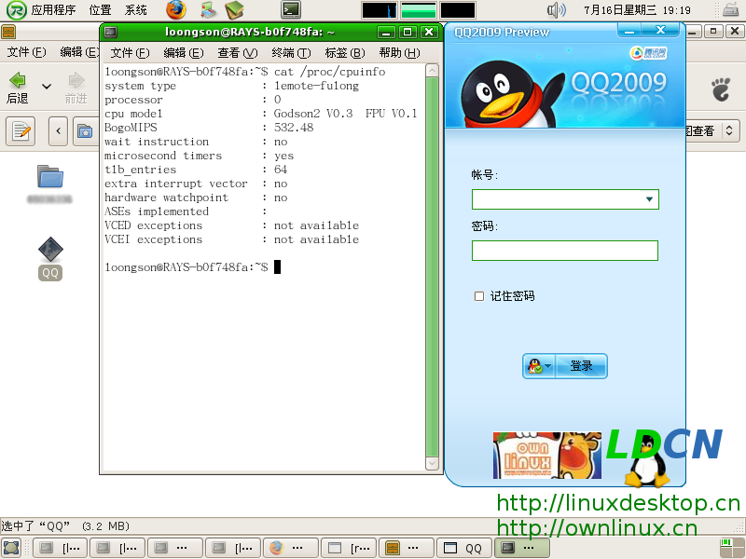
Task: Click the 登录 login button
Action: 581,365
